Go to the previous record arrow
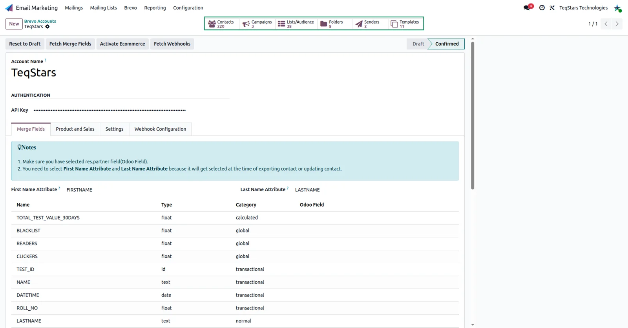This screenshot has height=328, width=628. pyautogui.click(x=606, y=24)
